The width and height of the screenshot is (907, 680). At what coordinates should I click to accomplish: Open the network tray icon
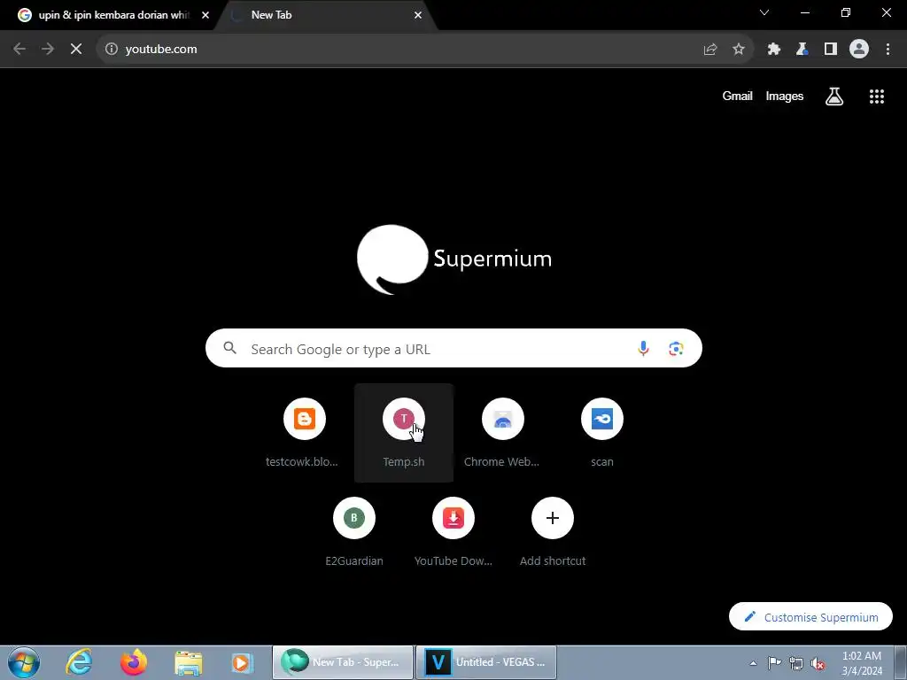[796, 663]
